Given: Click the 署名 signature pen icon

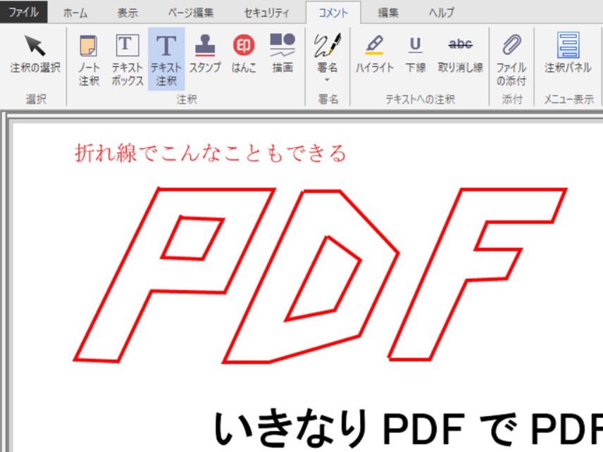Looking at the screenshot, I should coord(328,45).
